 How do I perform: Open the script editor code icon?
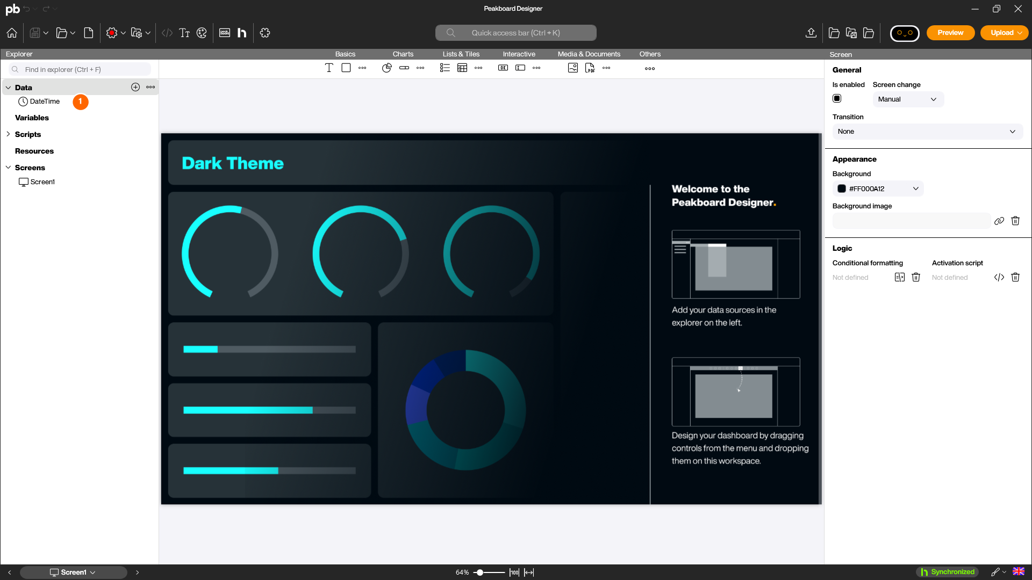pyautogui.click(x=167, y=33)
